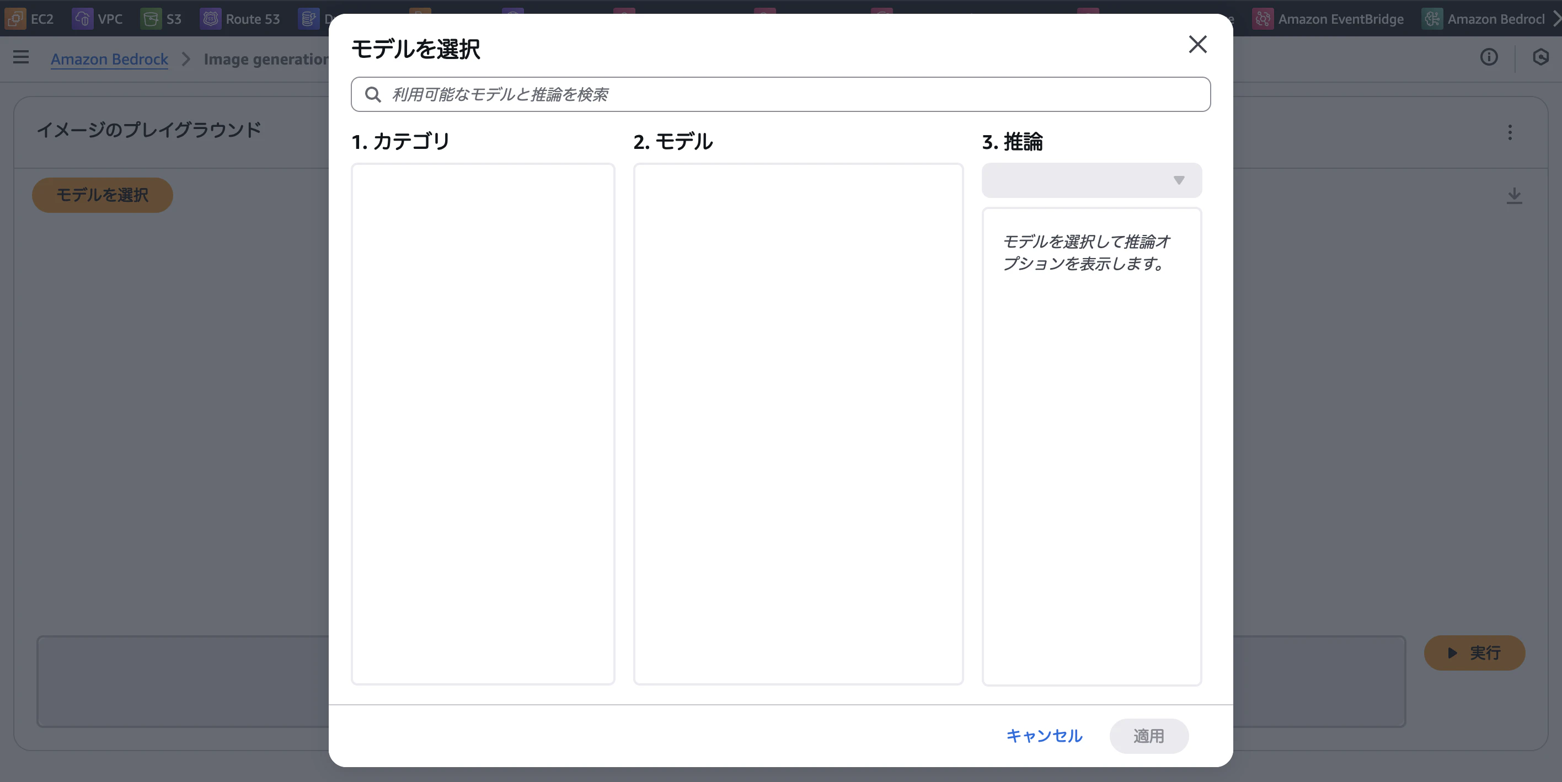Open the navigation hamburger menu
1562x782 pixels.
(20, 57)
